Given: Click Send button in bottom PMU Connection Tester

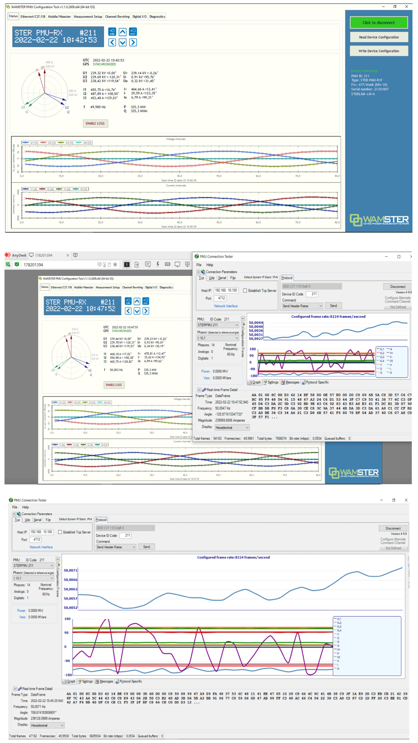Looking at the screenshot, I should pos(147,547).
